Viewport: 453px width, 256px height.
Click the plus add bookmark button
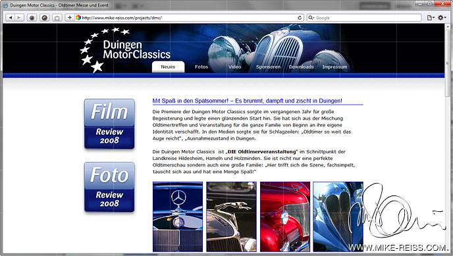[x=70, y=18]
